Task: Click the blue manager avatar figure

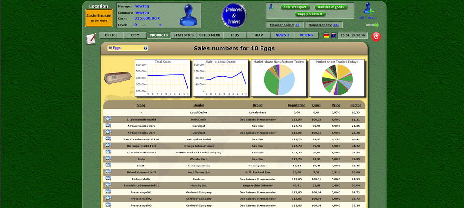Action: click(188, 15)
